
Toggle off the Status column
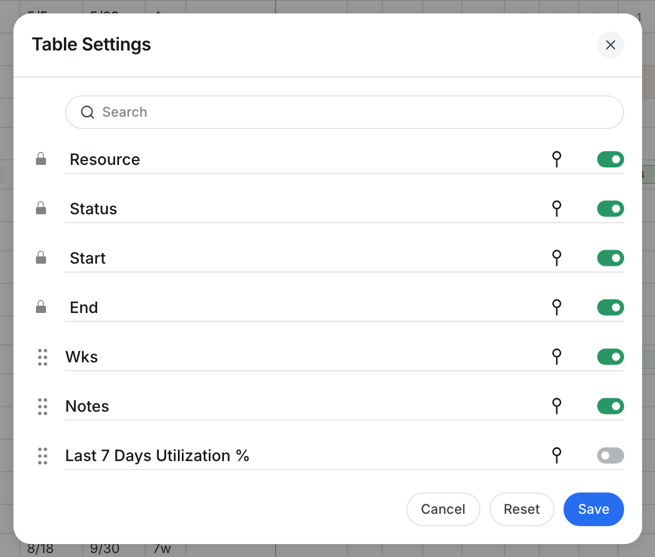point(610,209)
